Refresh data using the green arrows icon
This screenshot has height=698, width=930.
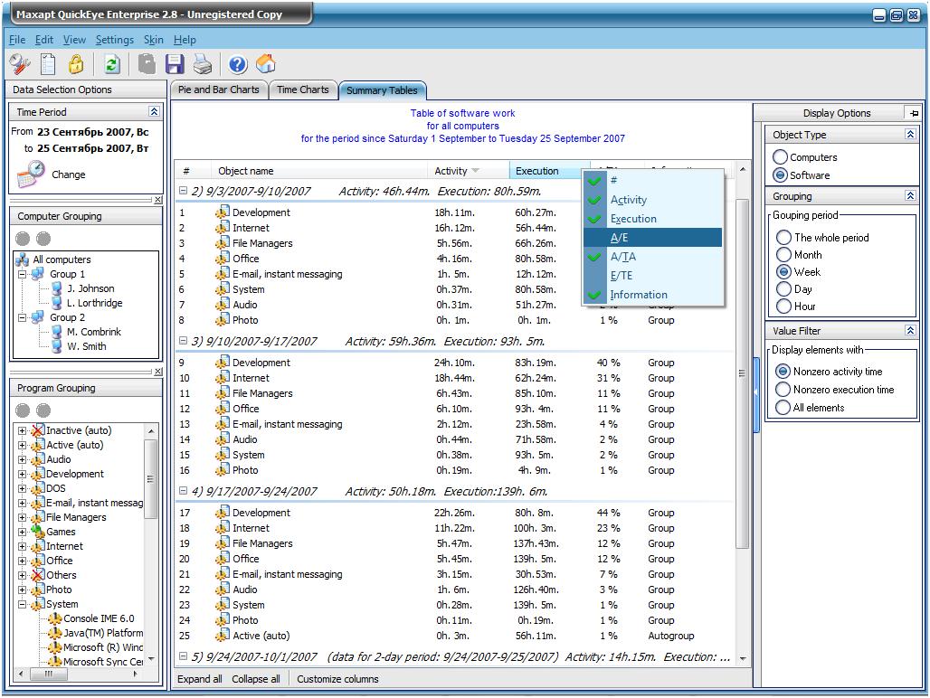click(x=111, y=64)
